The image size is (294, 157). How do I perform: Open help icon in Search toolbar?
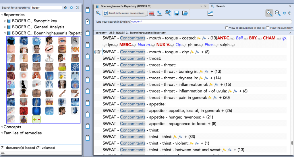point(289,13)
